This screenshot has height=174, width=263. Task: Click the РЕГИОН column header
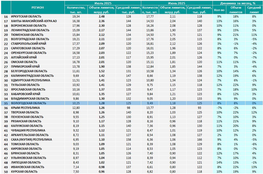38,8
